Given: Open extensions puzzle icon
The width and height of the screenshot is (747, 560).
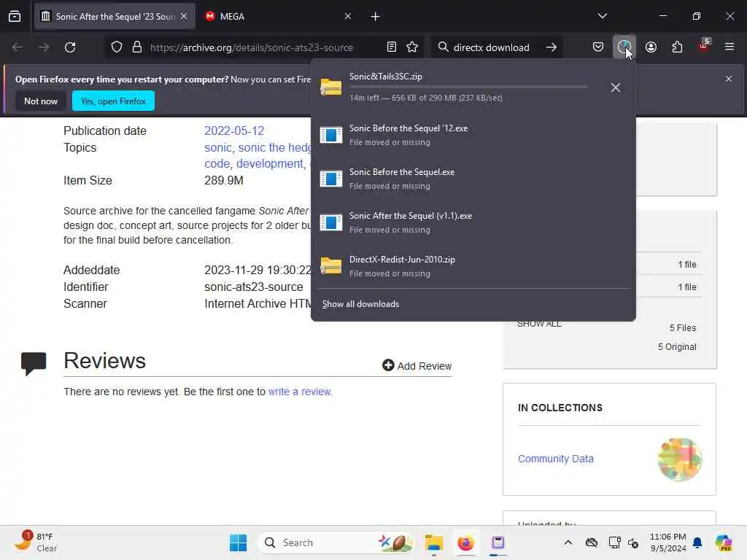Looking at the screenshot, I should coord(677,47).
